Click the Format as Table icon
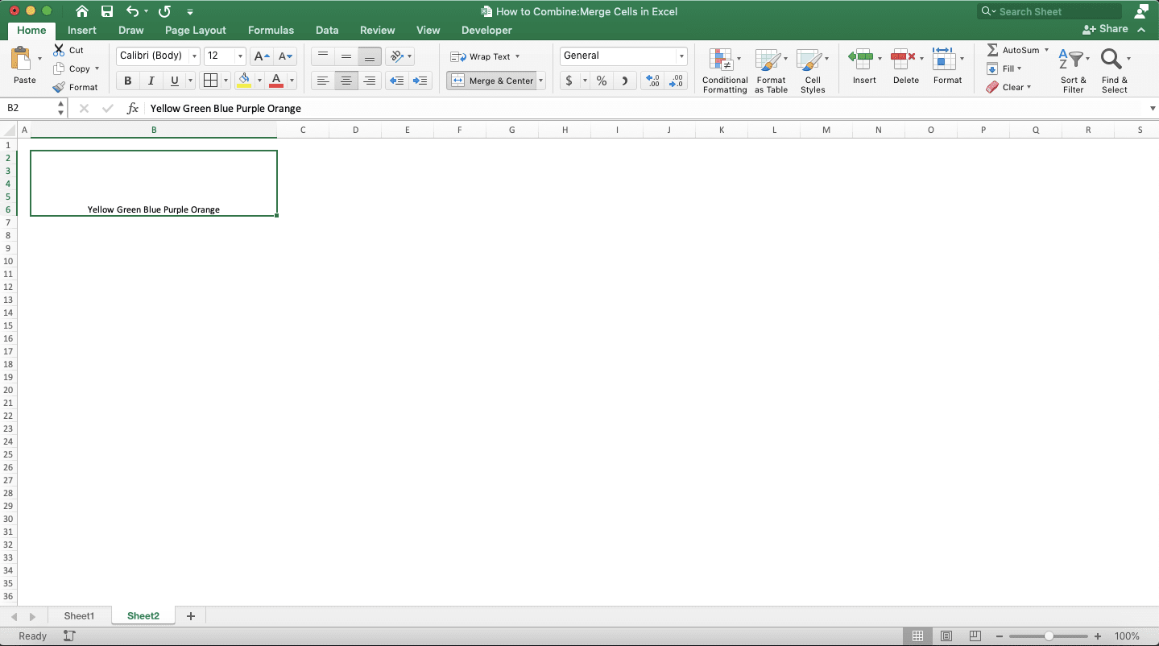Image resolution: width=1159 pixels, height=646 pixels. coord(767,60)
